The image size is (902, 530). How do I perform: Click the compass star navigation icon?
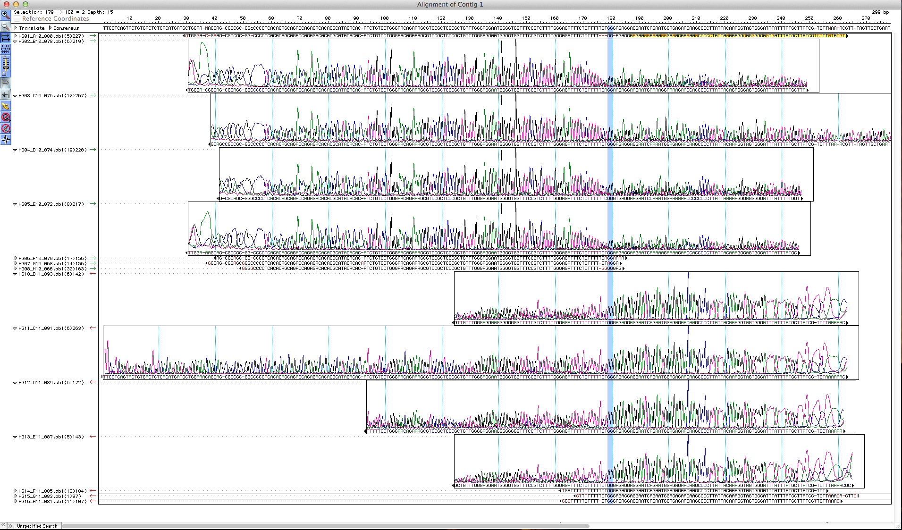coord(5,139)
